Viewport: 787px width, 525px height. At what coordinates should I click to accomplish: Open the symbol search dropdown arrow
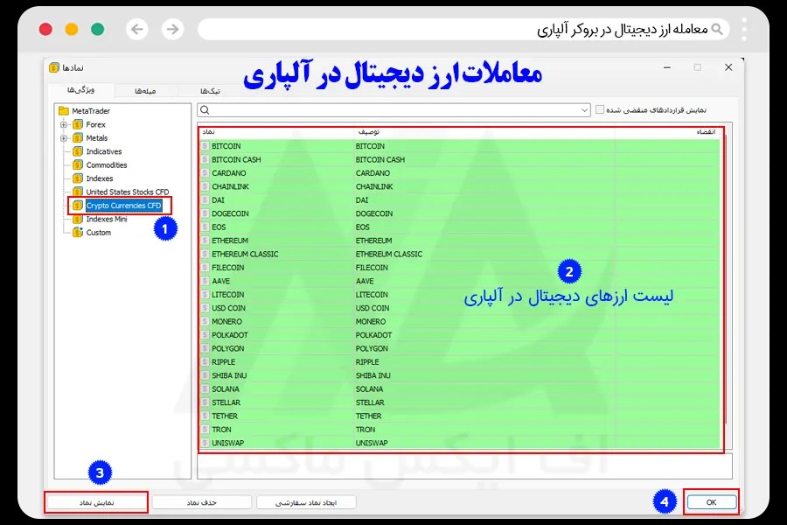585,110
